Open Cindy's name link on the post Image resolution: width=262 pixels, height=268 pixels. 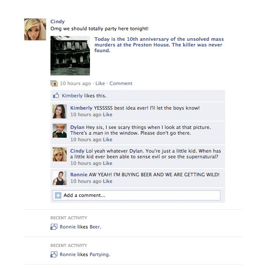(57, 21)
